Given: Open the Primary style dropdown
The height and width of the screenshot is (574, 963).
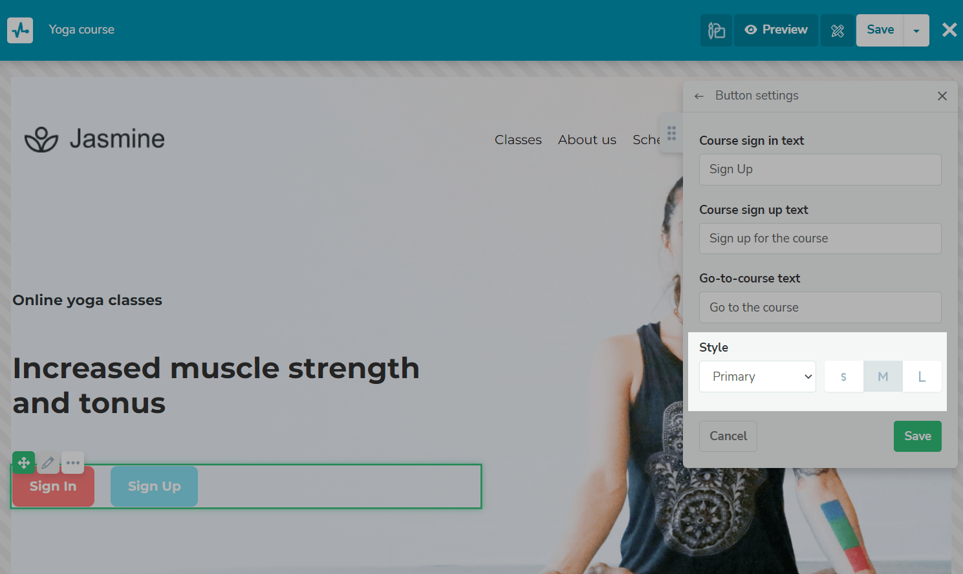Looking at the screenshot, I should [757, 376].
